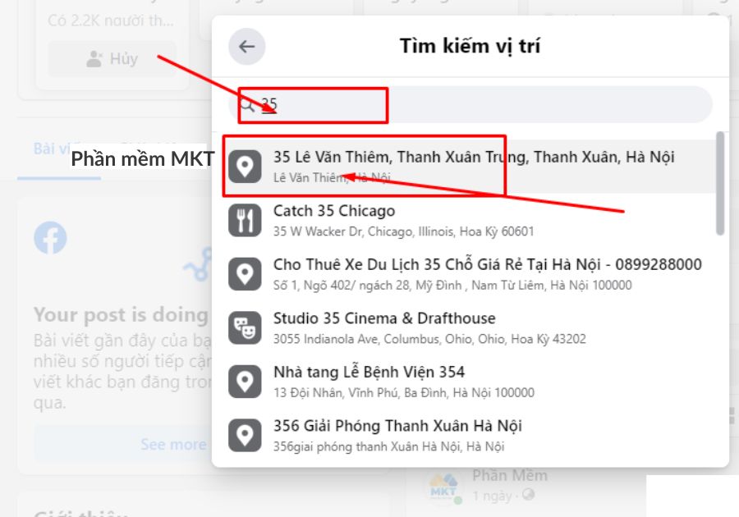Image resolution: width=739 pixels, height=517 pixels.
Task: Click the magnifier icon in the search box
Action: (248, 105)
